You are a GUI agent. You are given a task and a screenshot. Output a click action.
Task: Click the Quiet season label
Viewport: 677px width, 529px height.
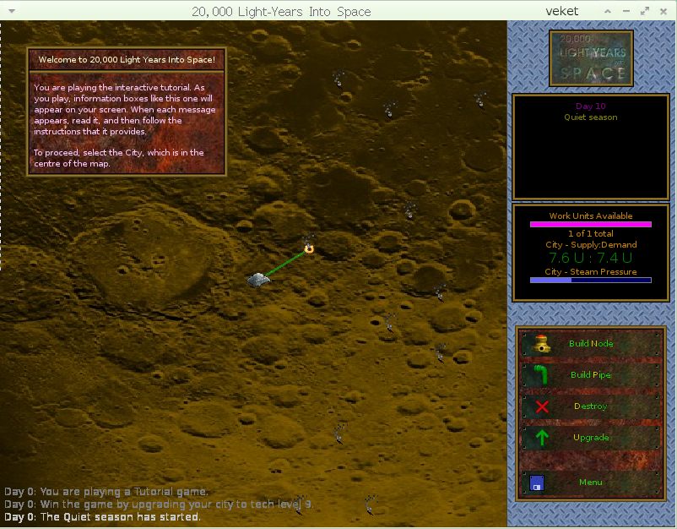[591, 117]
